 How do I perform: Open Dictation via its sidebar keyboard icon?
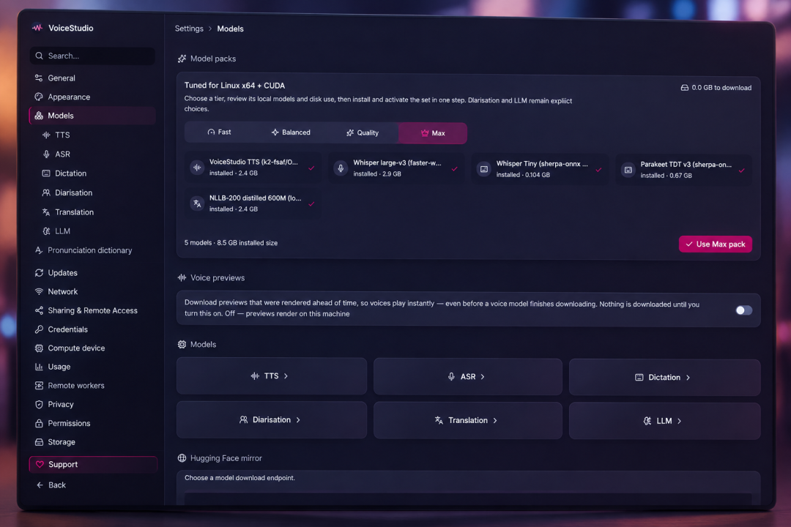(46, 173)
